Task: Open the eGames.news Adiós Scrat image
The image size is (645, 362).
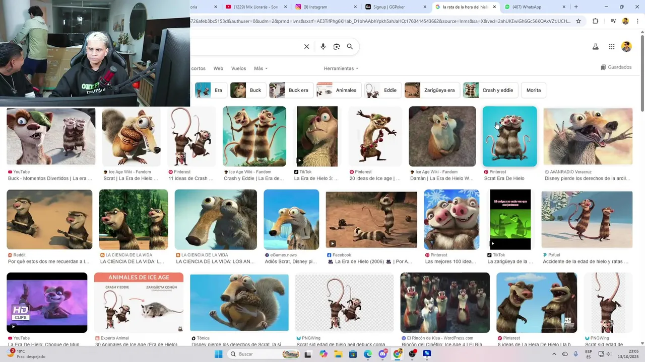Action: 291,219
